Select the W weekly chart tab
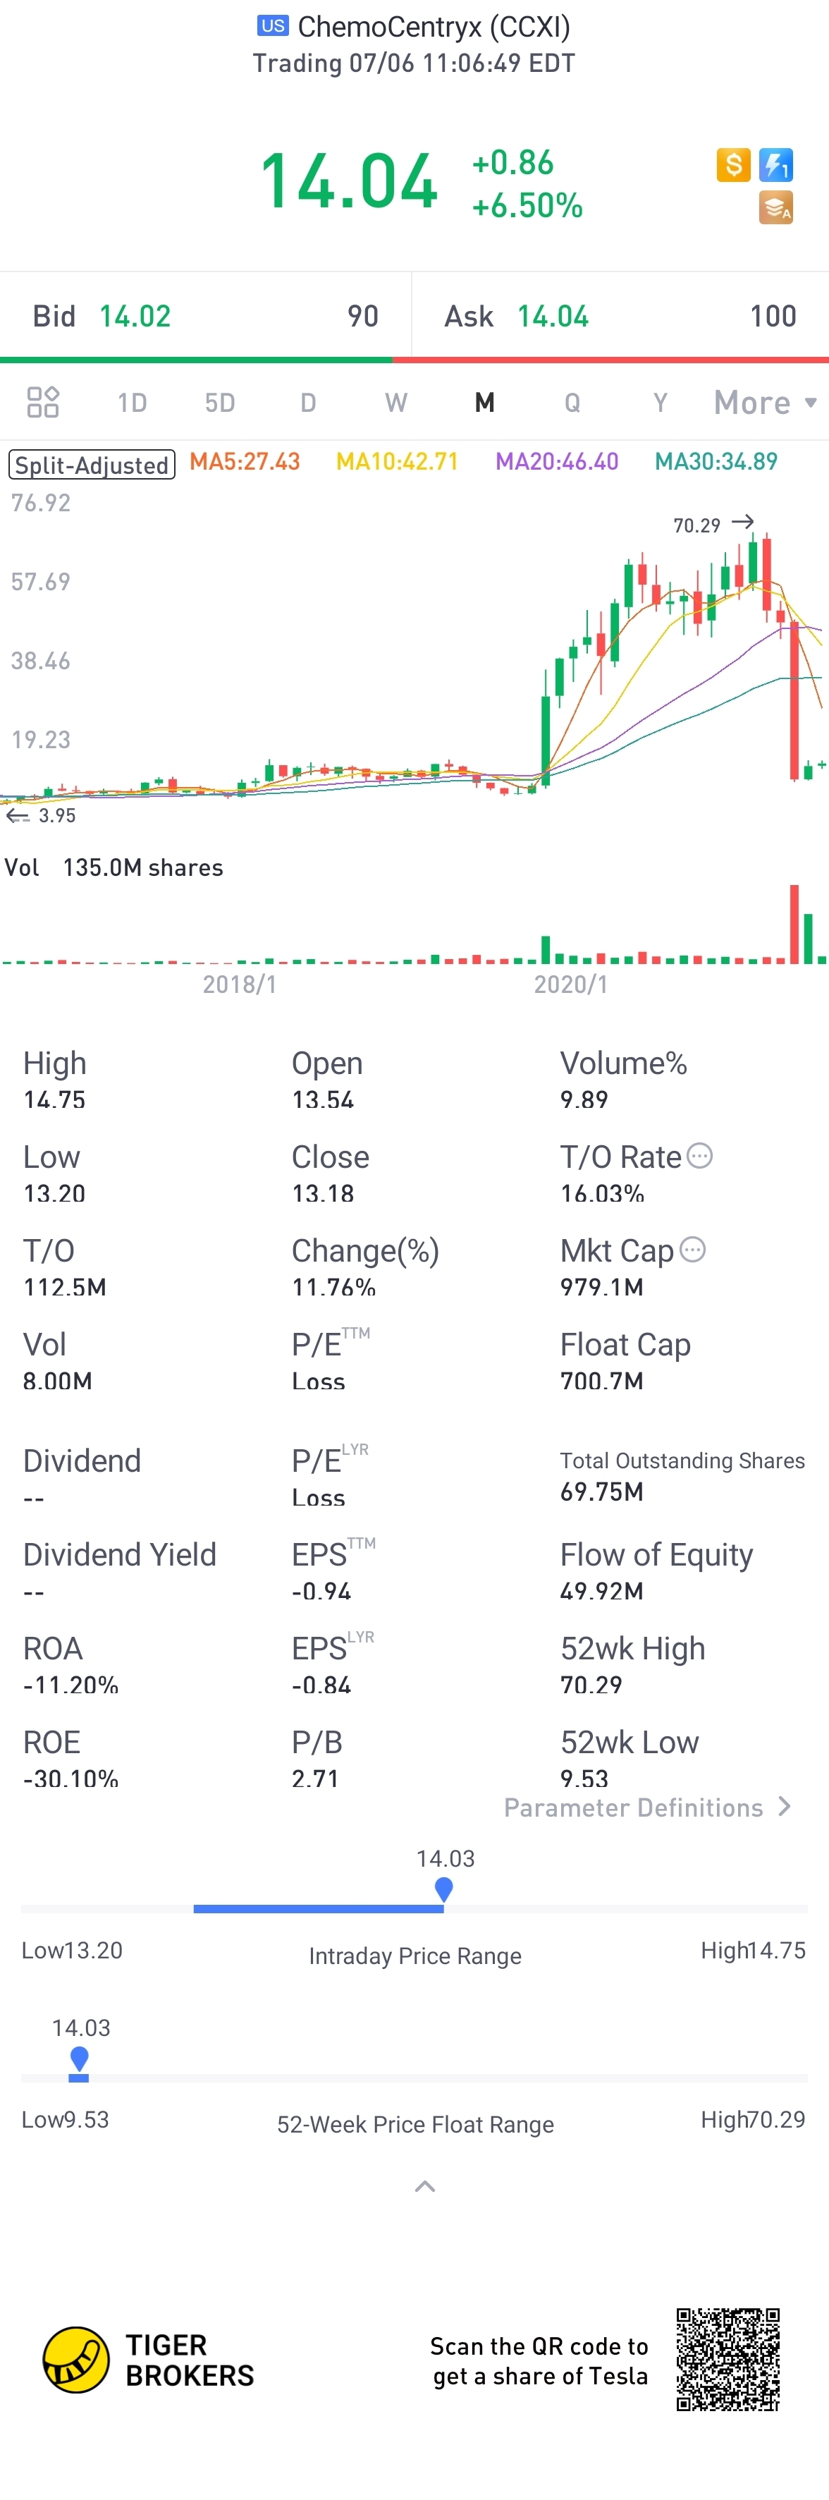This screenshot has height=2500, width=829. pyautogui.click(x=395, y=402)
